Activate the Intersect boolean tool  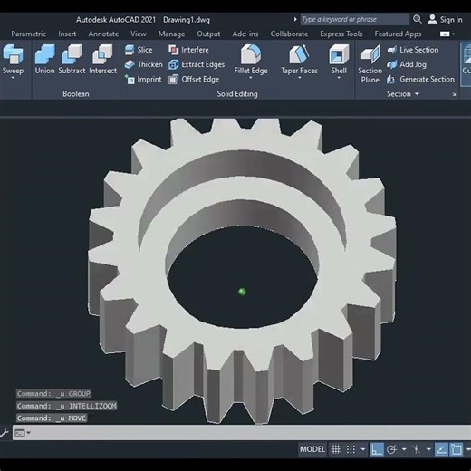pos(102,59)
